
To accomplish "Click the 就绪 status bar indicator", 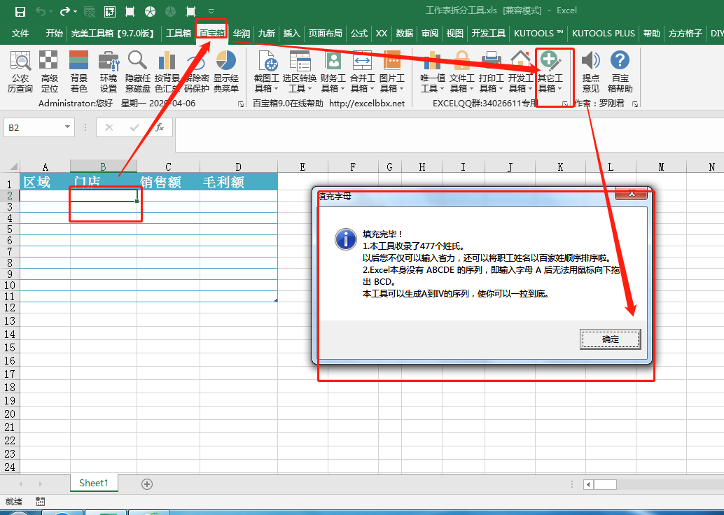I will click(x=14, y=502).
